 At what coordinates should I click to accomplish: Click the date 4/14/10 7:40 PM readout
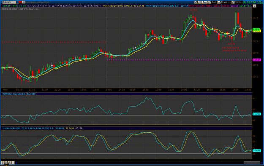pyautogui.click(x=37, y=6)
